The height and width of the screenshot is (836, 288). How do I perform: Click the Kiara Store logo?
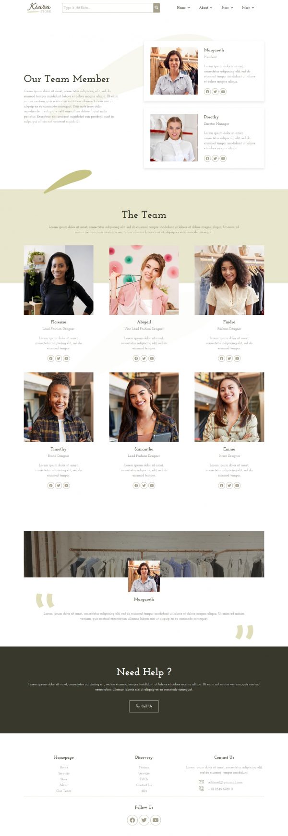(39, 7)
